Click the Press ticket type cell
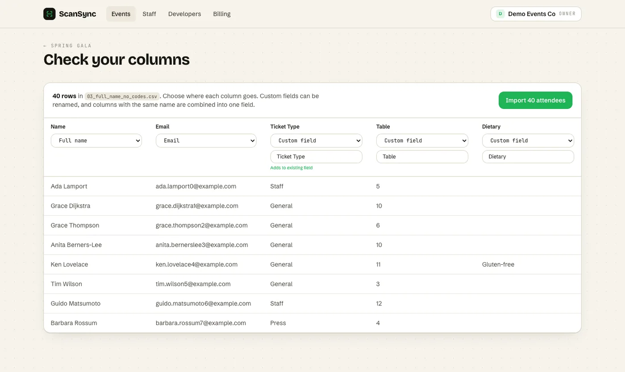625x372 pixels. coord(278,323)
